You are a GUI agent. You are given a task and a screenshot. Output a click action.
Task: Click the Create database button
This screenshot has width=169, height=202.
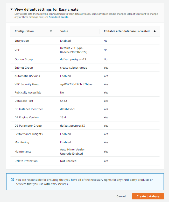point(148,196)
